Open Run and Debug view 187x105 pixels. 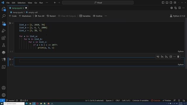4,31
